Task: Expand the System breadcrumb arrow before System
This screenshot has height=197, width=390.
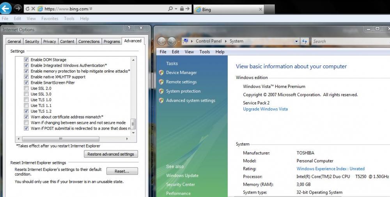Action: [x=226, y=41]
